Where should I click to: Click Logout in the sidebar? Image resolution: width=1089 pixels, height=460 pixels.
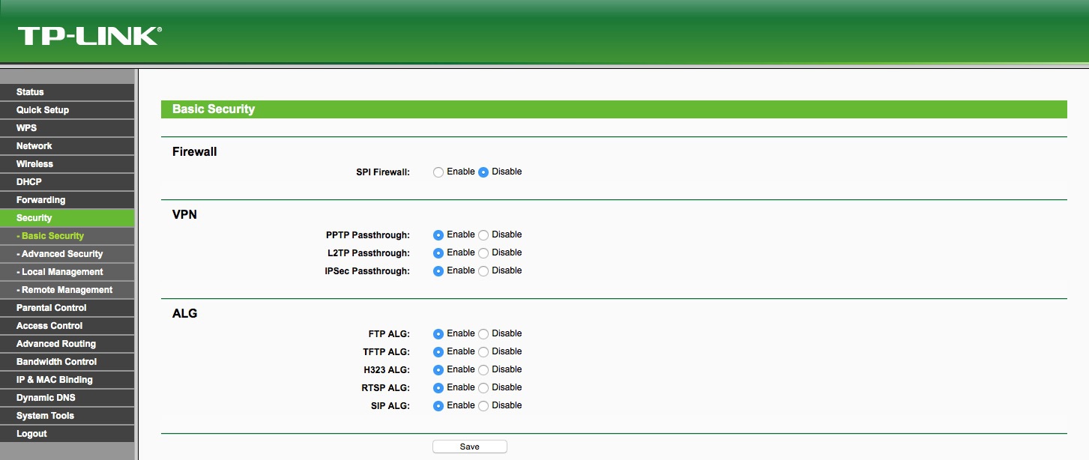click(31, 434)
